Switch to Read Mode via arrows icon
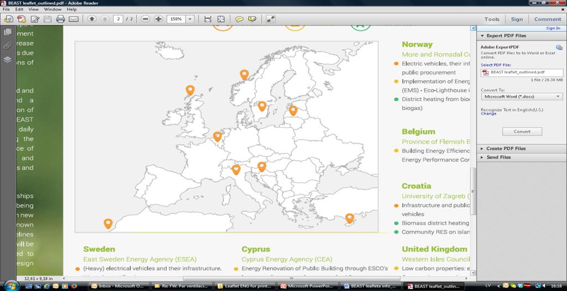The height and width of the screenshot is (291, 567). (270, 19)
